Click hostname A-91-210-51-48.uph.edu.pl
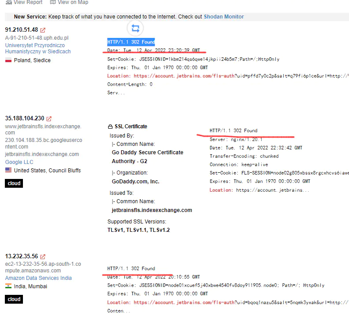 click(x=37, y=38)
